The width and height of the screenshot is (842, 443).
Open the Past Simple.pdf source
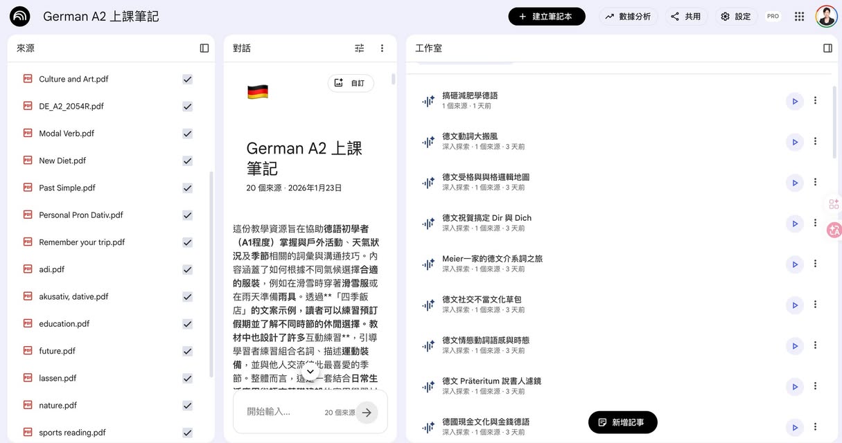[x=67, y=188]
